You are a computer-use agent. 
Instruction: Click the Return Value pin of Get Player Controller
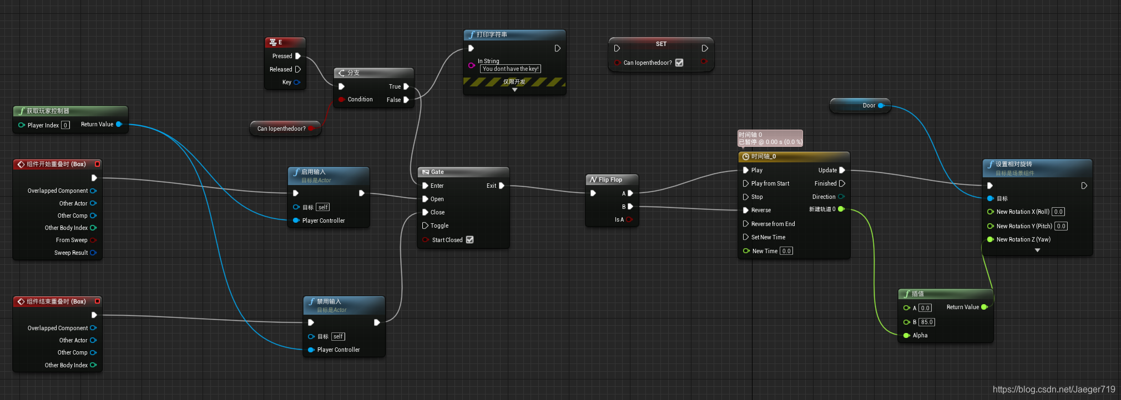(x=119, y=124)
